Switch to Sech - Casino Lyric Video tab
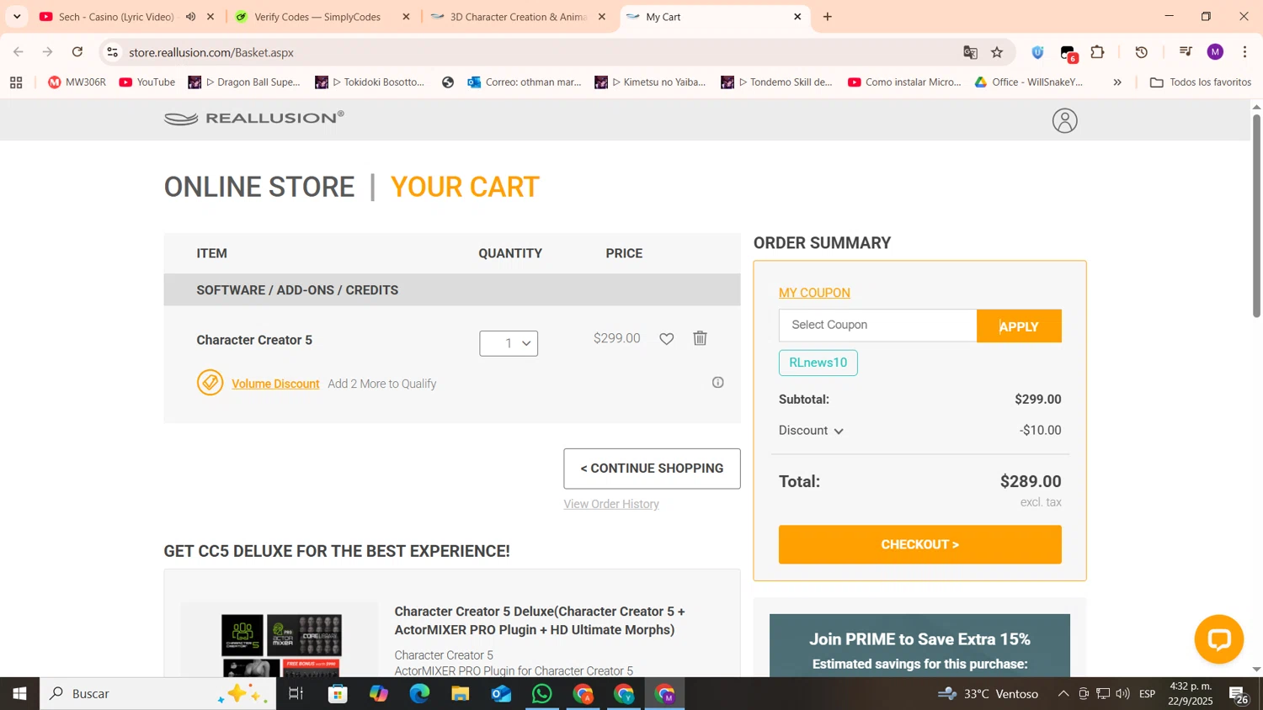Screen dimensions: 1263x710 tap(116, 17)
